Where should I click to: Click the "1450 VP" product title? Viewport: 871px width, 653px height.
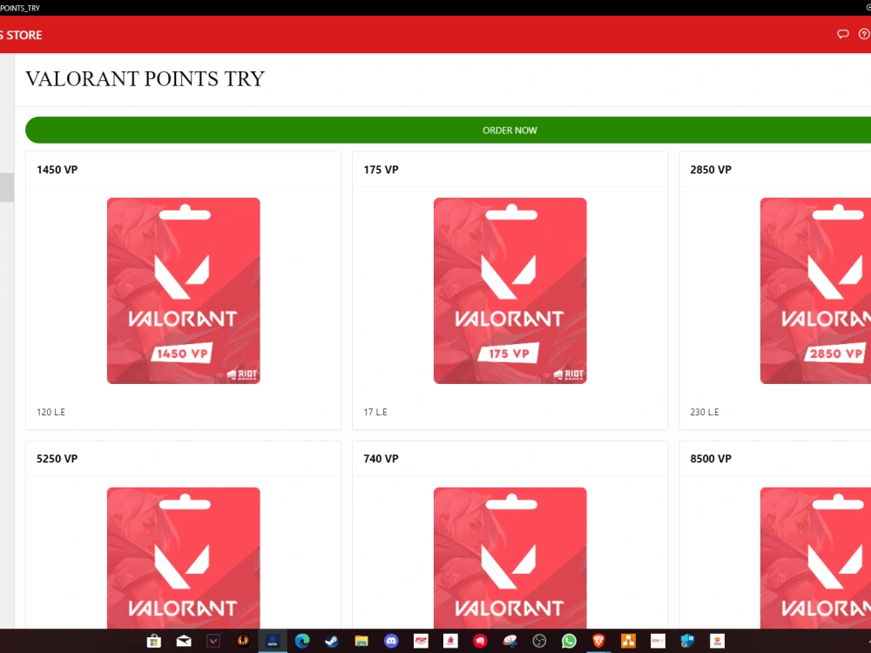coord(57,170)
